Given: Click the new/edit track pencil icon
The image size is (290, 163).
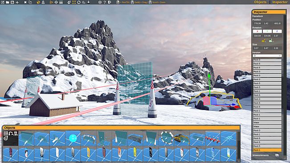Looking at the screenshot, I should click(x=3, y=2).
